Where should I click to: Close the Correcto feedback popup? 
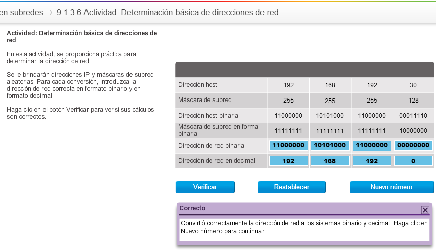point(425,210)
